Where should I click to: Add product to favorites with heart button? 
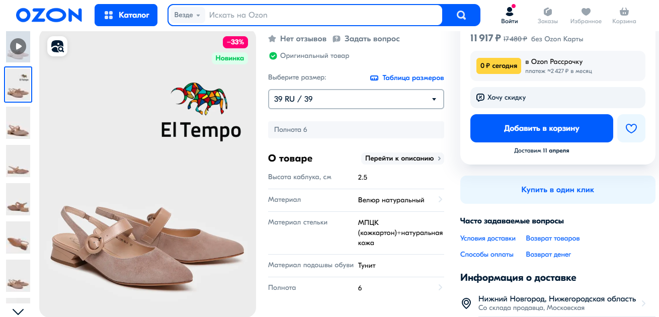[x=631, y=128]
